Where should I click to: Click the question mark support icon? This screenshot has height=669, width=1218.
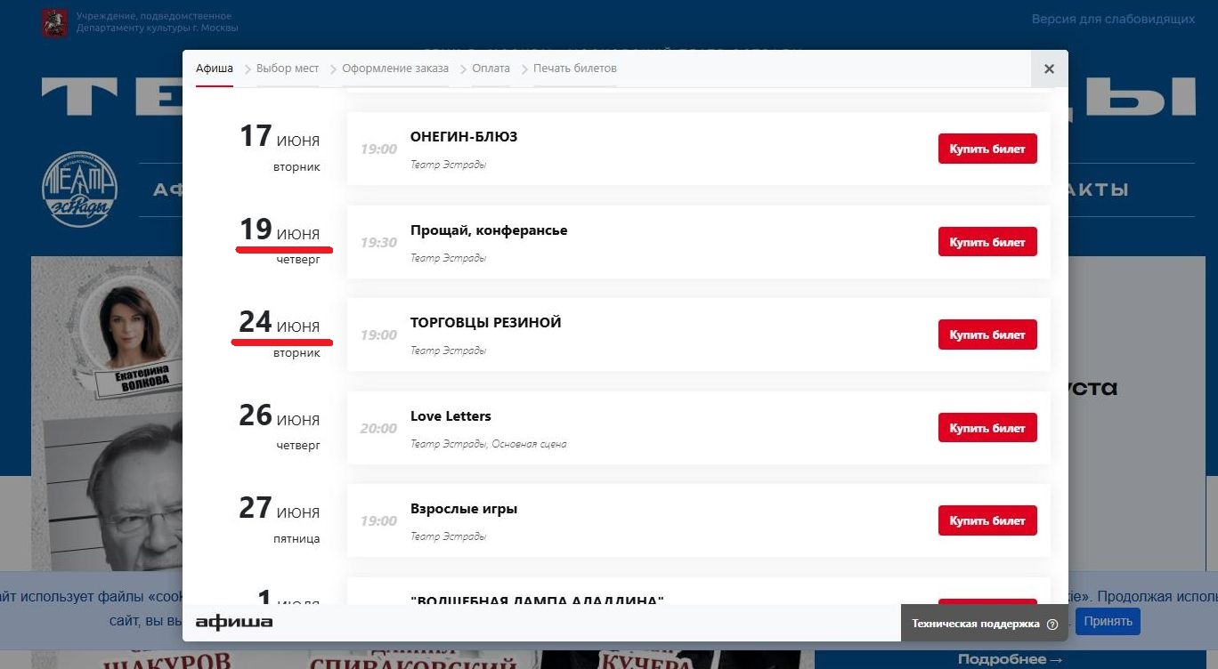pyautogui.click(x=1052, y=625)
